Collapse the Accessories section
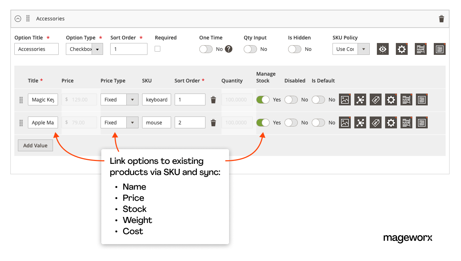 coord(18,19)
